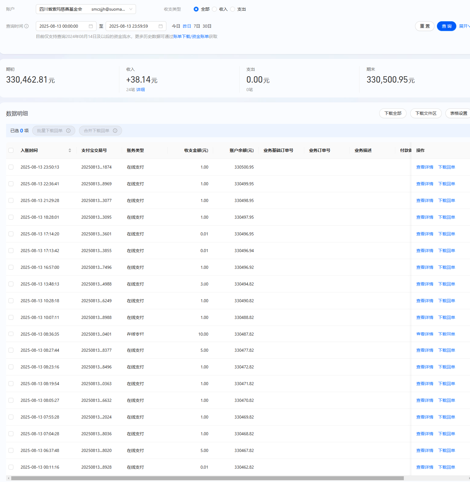Click info icon beside 批量下载回单
Screen dimensions: 470x482
68,131
